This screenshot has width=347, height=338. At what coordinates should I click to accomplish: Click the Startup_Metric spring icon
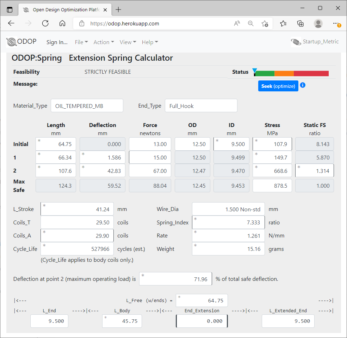[x=296, y=42]
